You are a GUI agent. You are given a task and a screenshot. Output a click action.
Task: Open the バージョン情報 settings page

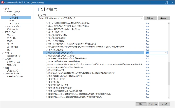click(13, 47)
